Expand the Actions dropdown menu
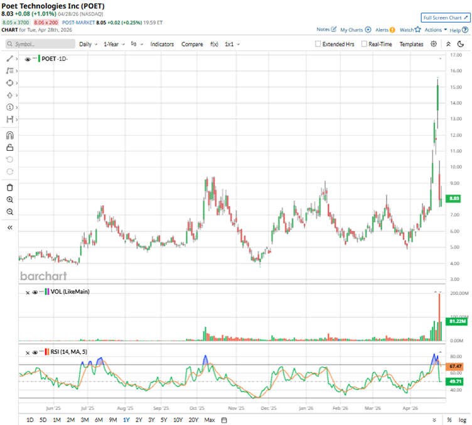 point(436,30)
